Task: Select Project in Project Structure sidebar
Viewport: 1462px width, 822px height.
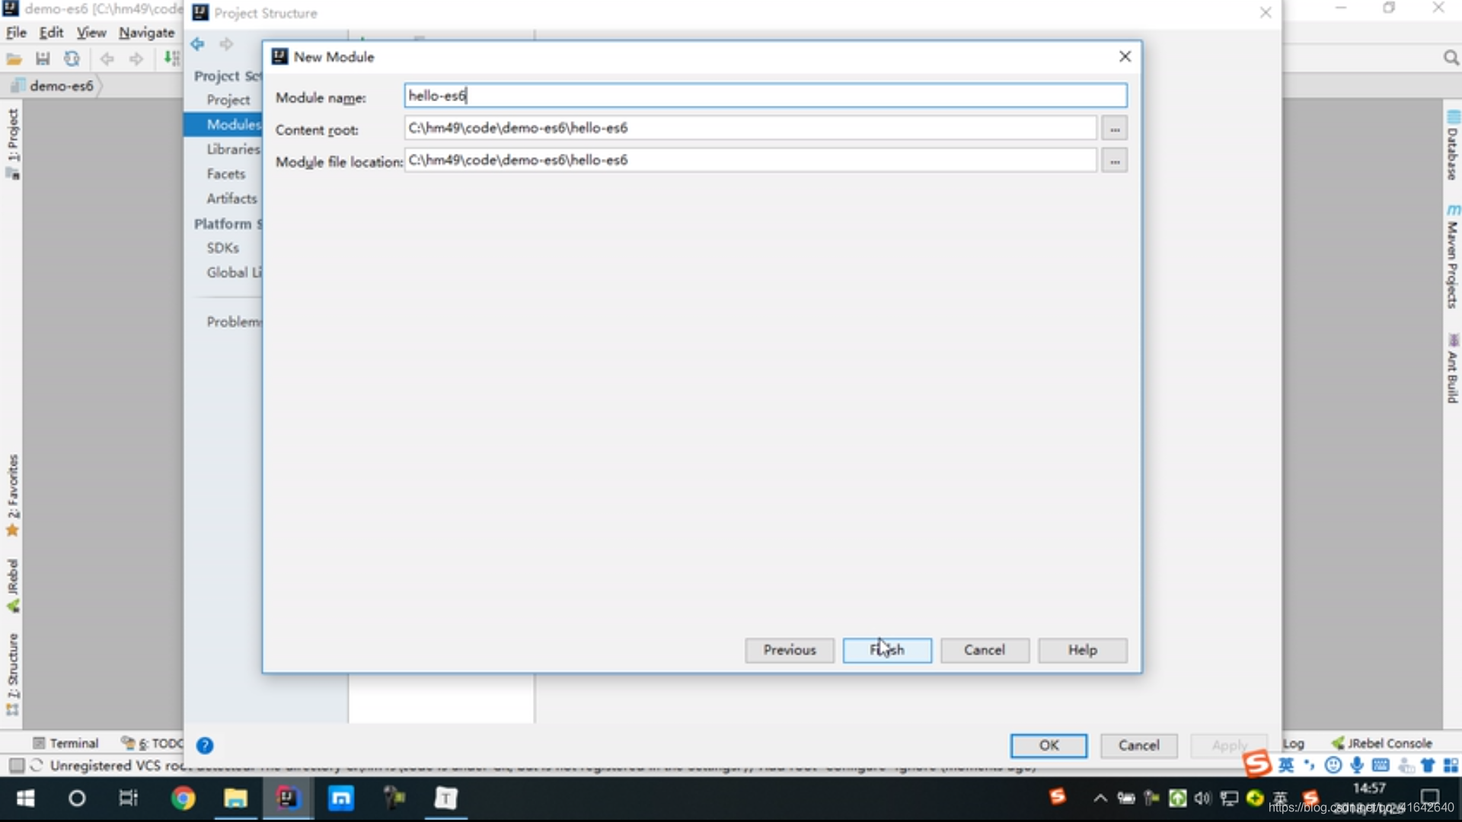Action: (x=228, y=100)
